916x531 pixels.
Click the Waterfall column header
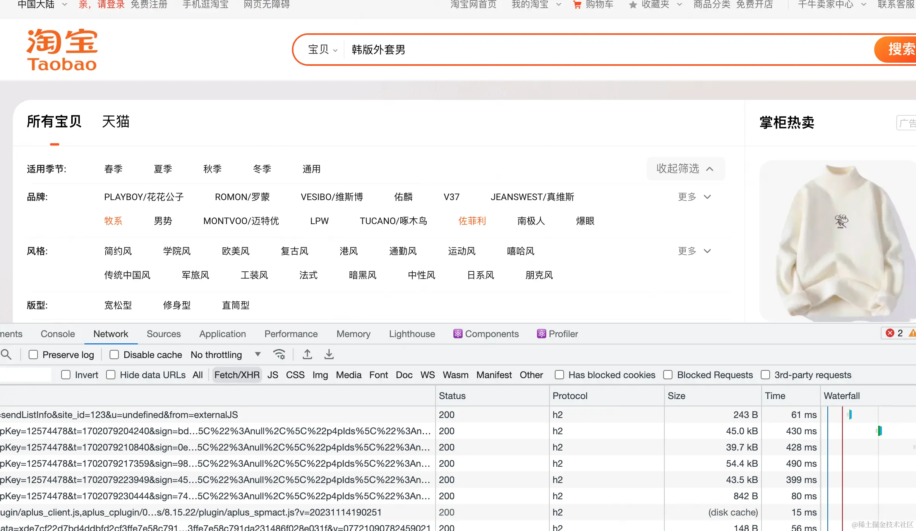[x=841, y=396]
